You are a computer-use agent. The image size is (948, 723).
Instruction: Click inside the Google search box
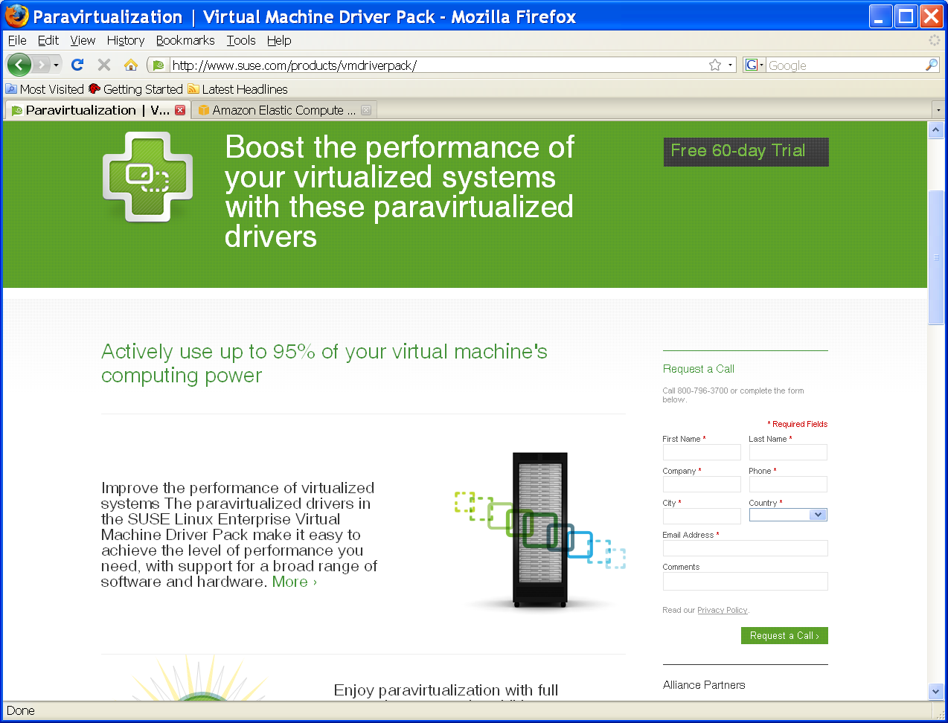[845, 65]
